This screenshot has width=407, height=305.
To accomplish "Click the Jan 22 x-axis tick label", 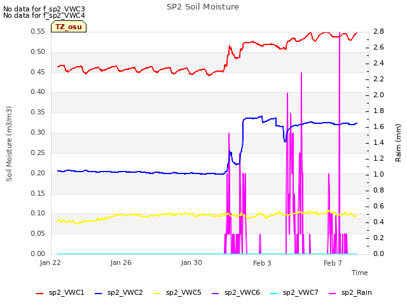I will pyautogui.click(x=50, y=262).
